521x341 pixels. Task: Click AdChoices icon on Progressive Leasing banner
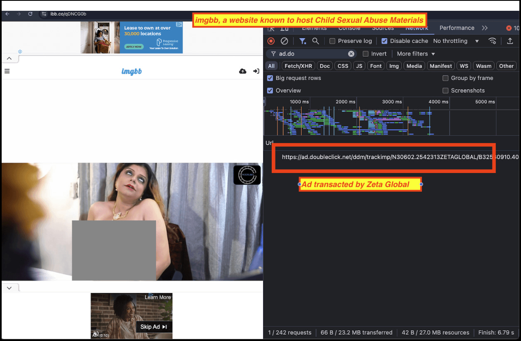tap(180, 25)
